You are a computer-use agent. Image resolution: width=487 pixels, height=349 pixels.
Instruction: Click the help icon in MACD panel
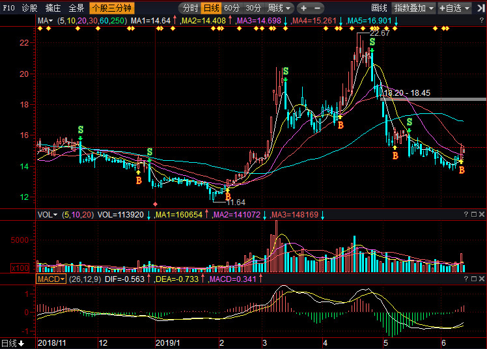[x=466, y=279]
